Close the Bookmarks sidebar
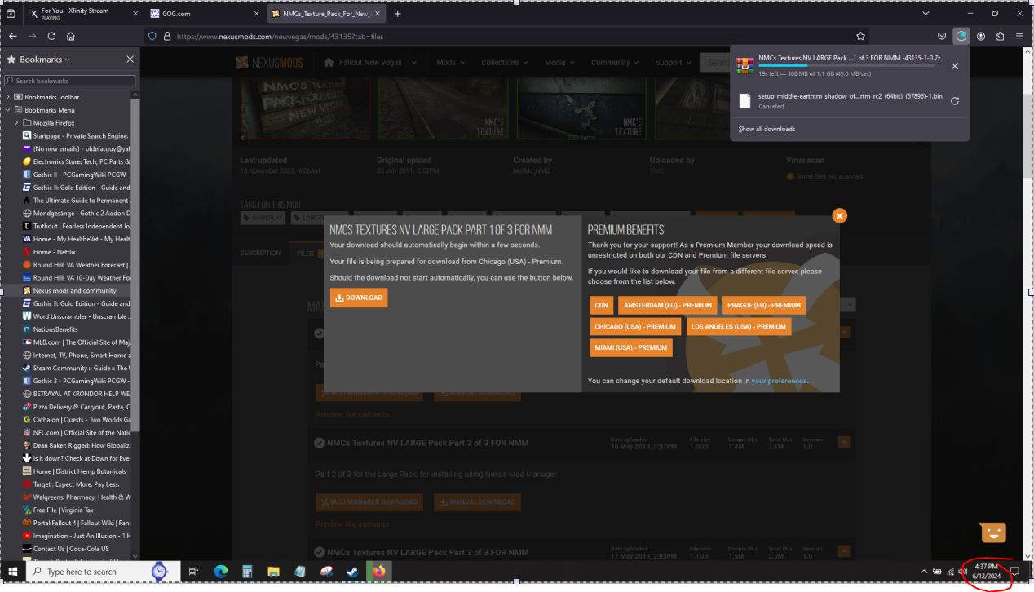The image size is (1034, 592). (130, 60)
